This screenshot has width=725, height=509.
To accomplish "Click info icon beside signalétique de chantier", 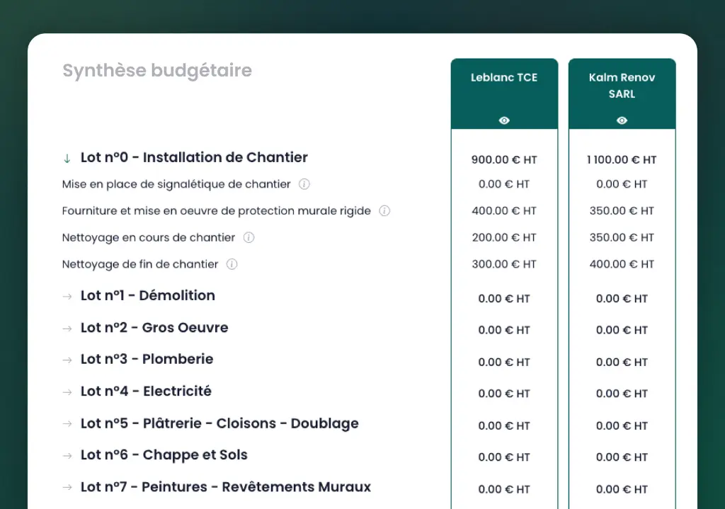I will coord(304,184).
